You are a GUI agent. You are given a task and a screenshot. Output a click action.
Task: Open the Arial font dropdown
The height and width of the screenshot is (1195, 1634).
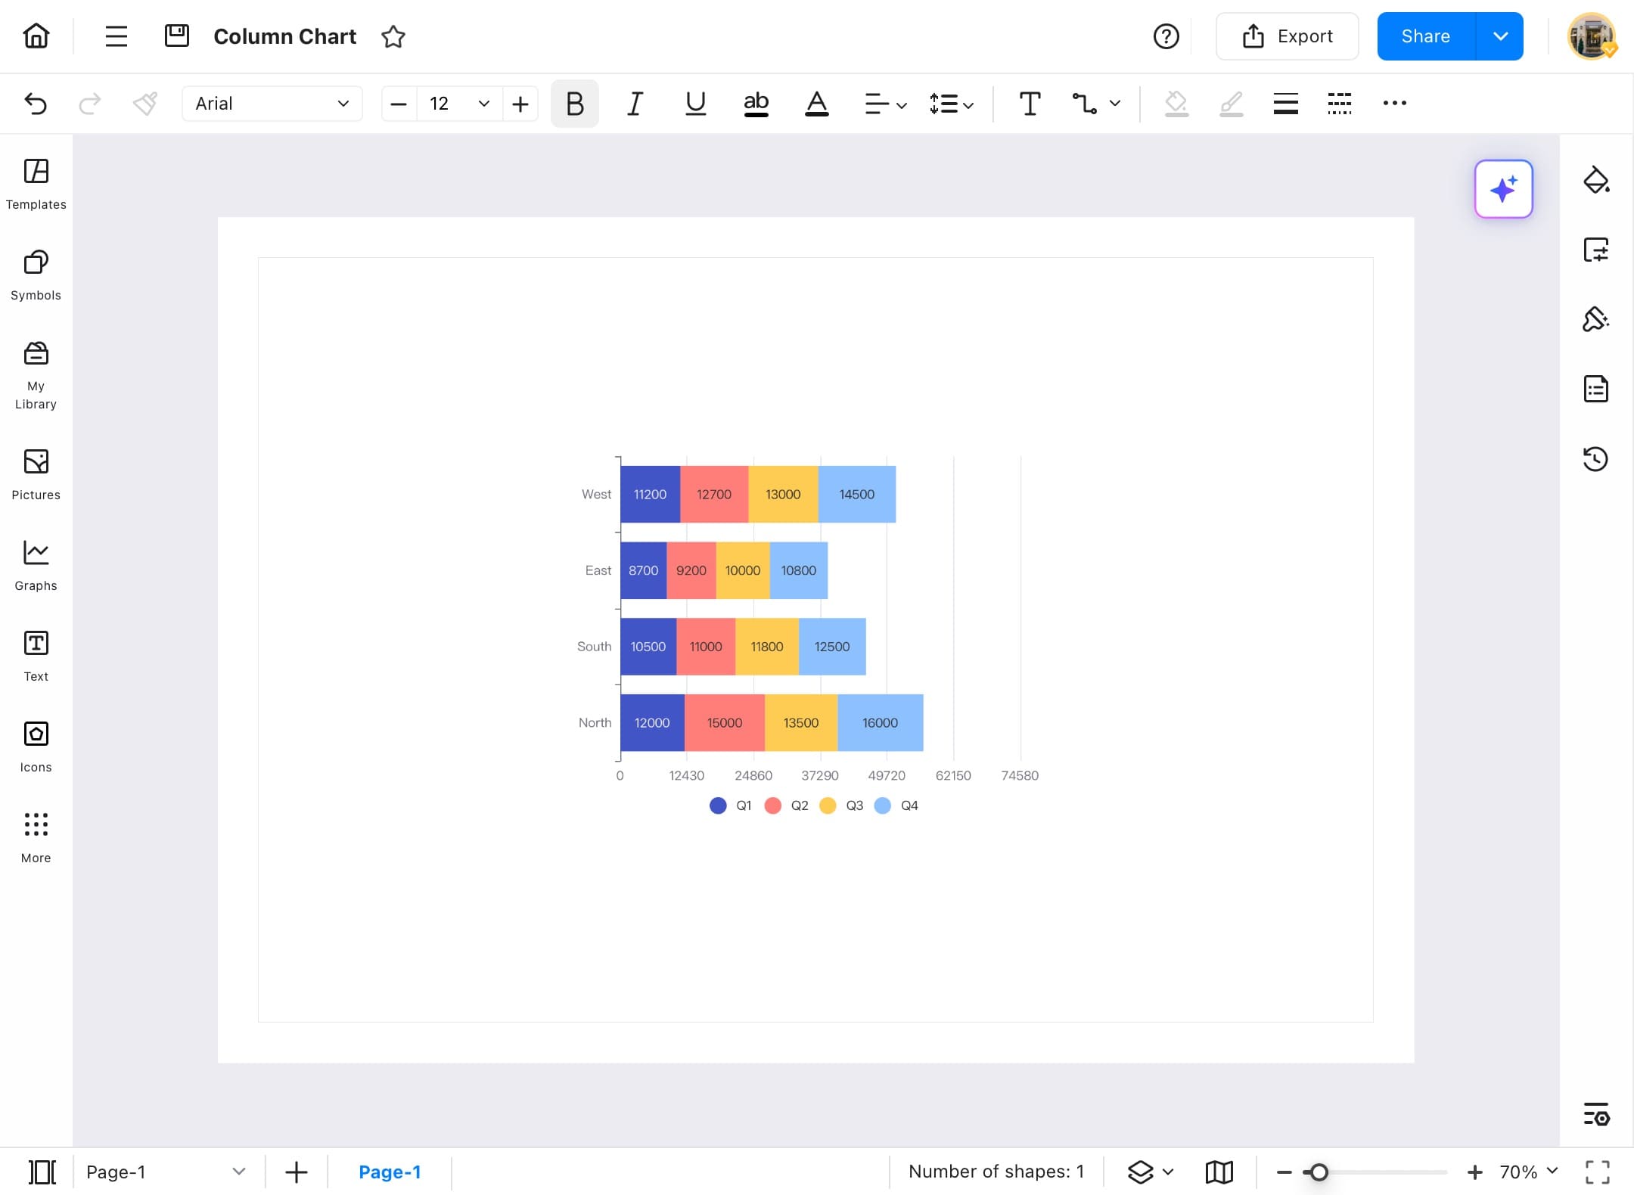[271, 104]
